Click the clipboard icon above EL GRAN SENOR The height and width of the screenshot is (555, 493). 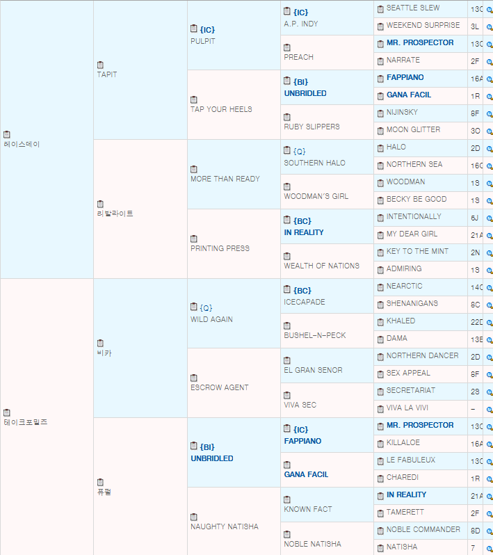click(287, 360)
